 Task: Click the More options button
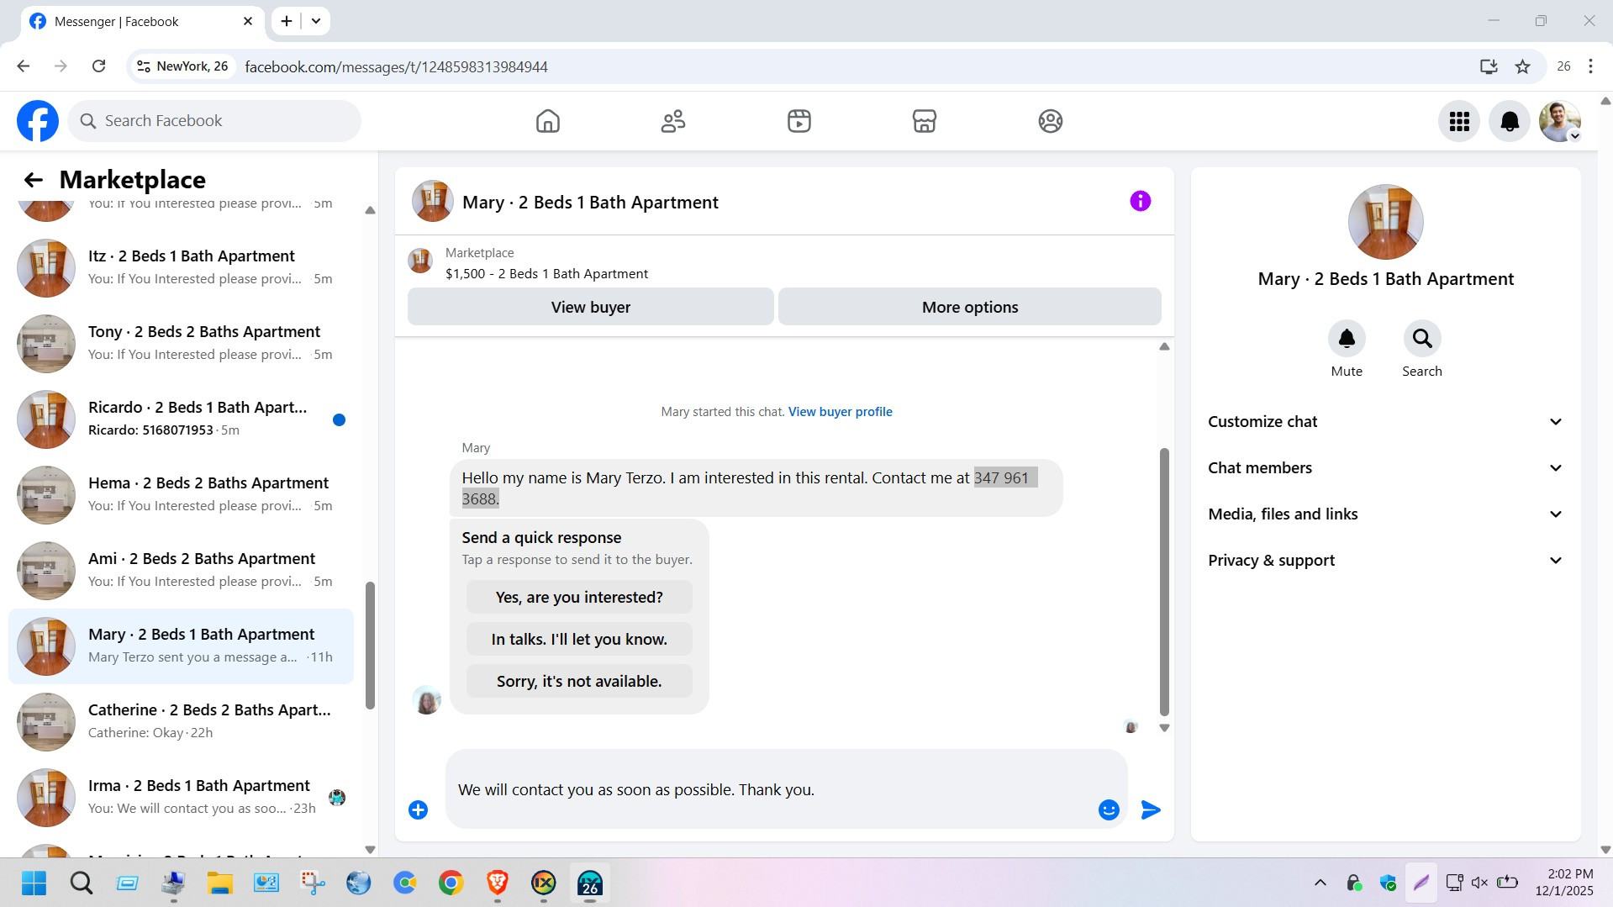970,307
